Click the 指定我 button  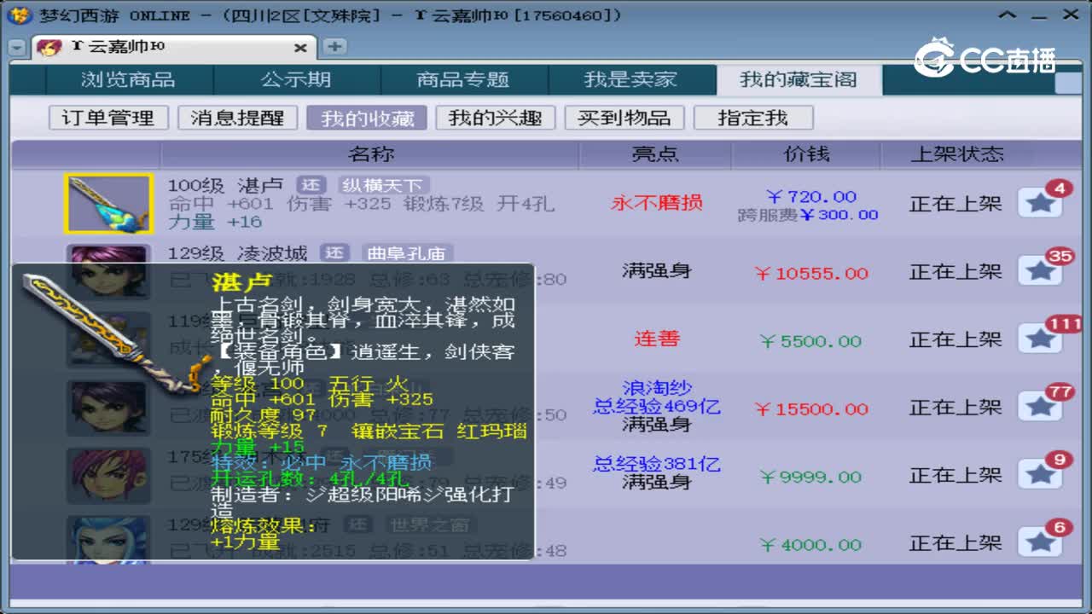tap(752, 118)
